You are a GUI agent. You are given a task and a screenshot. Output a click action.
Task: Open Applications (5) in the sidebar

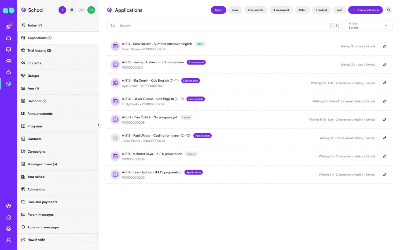(58, 38)
